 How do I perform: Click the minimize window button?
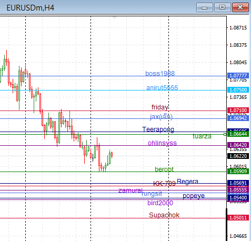(205, 7)
